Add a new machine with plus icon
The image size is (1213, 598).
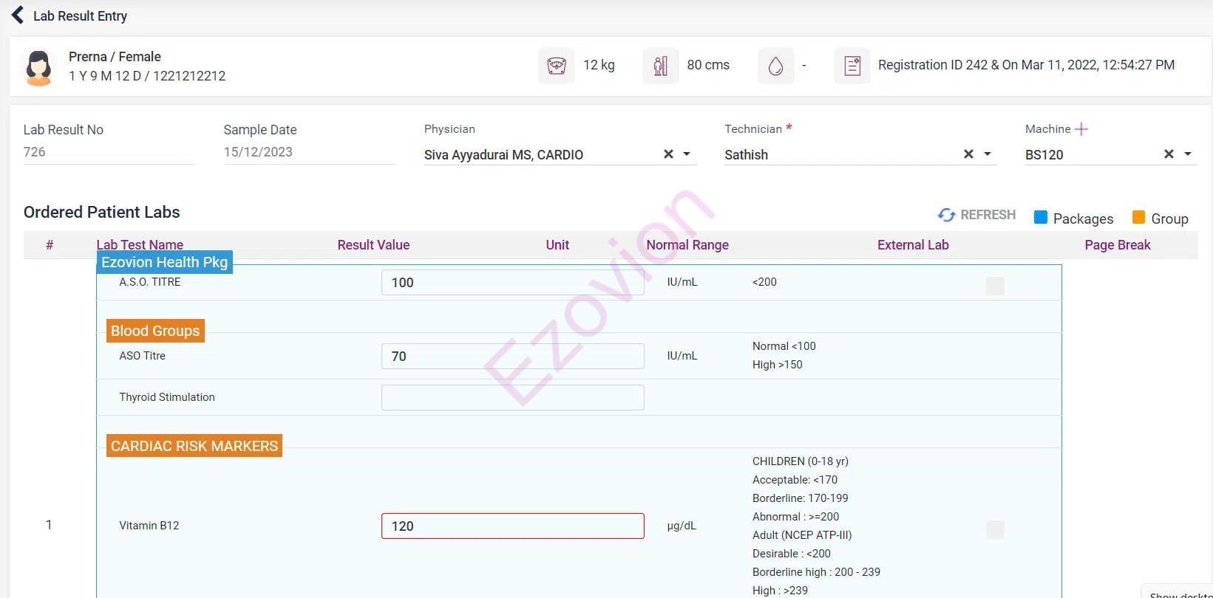click(1081, 129)
